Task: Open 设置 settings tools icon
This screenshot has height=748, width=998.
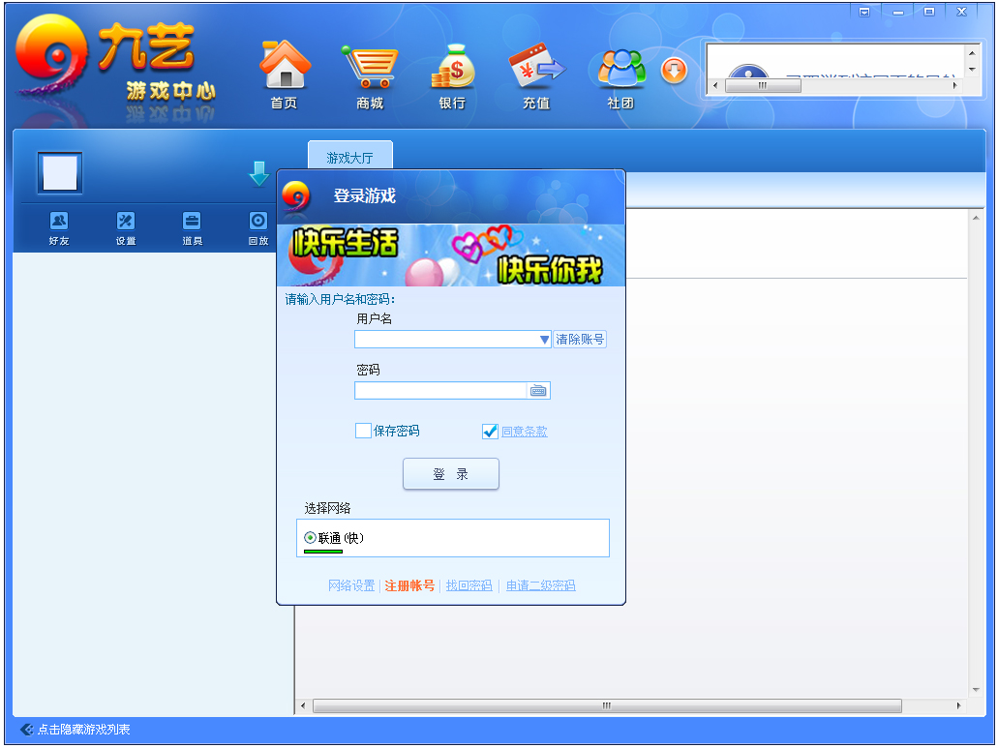Action: click(x=126, y=222)
